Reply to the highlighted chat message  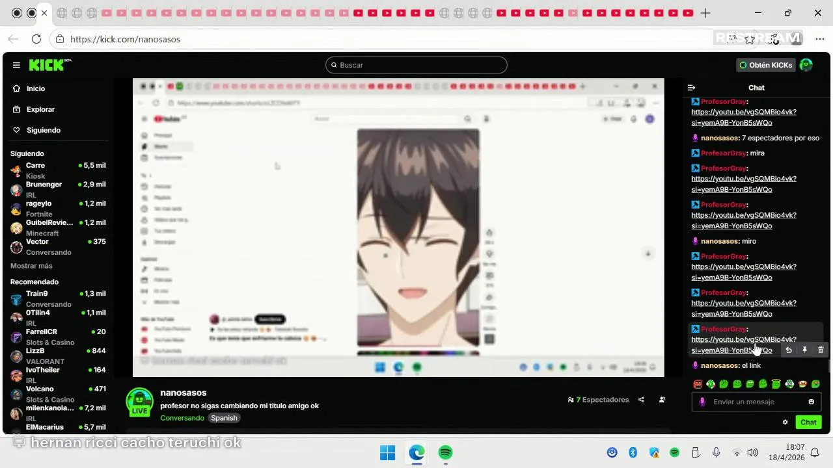(x=789, y=350)
